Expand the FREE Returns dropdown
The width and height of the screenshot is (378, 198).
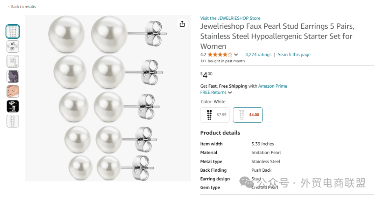pos(230,93)
